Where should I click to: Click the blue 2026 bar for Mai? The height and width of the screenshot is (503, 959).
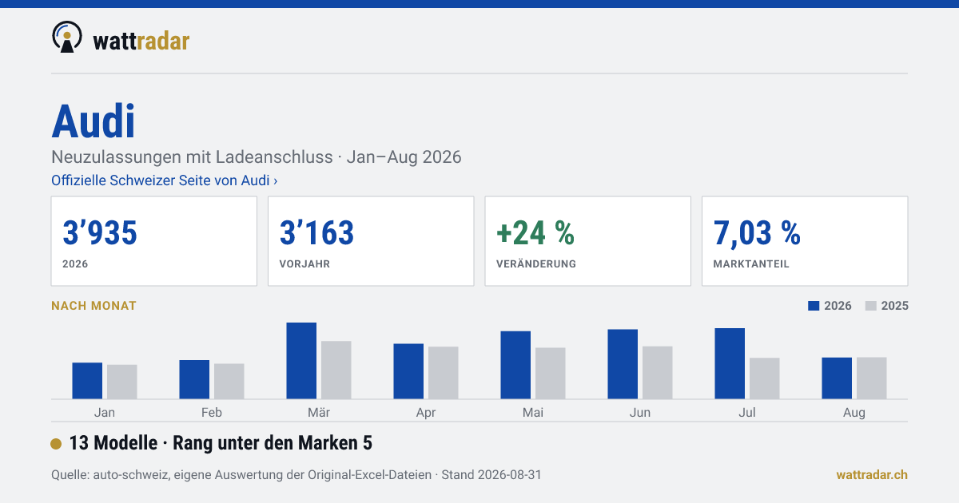(515, 365)
